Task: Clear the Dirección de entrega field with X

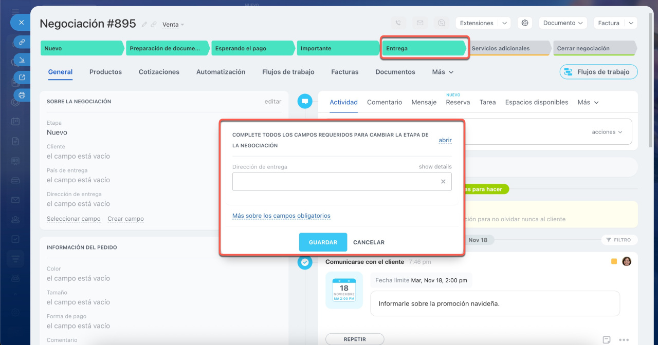Action: pyautogui.click(x=443, y=182)
